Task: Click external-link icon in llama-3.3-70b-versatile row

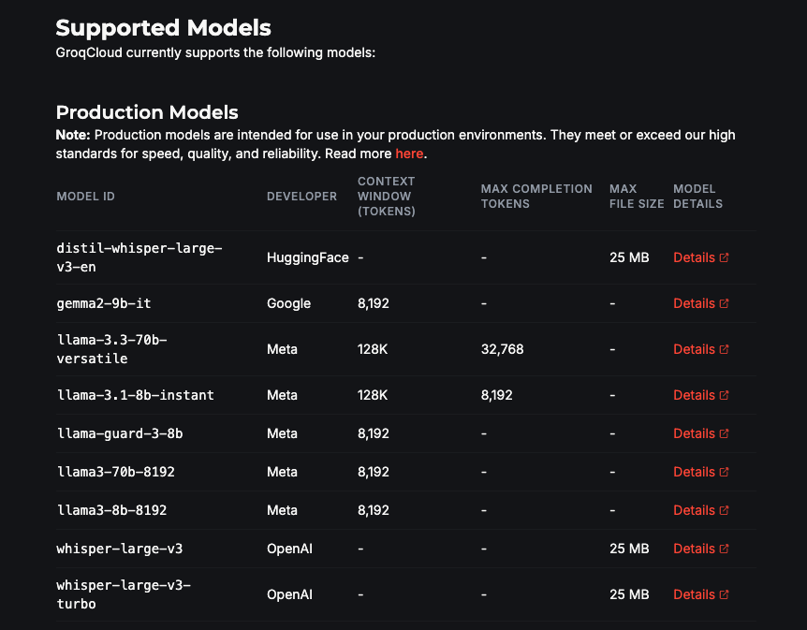Action: point(724,349)
